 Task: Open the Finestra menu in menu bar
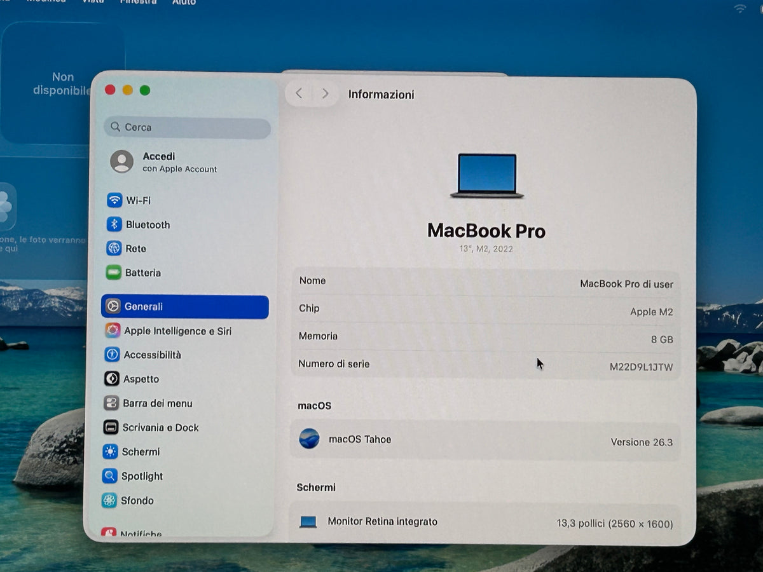coord(138,2)
